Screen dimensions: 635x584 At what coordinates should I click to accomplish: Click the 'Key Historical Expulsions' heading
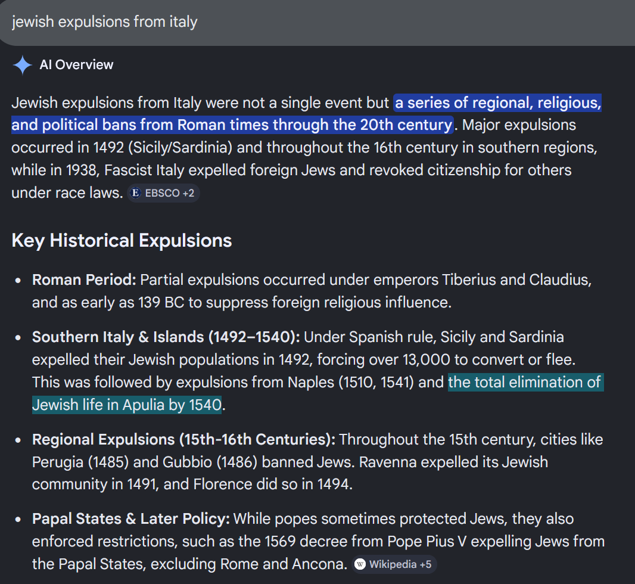(x=122, y=241)
